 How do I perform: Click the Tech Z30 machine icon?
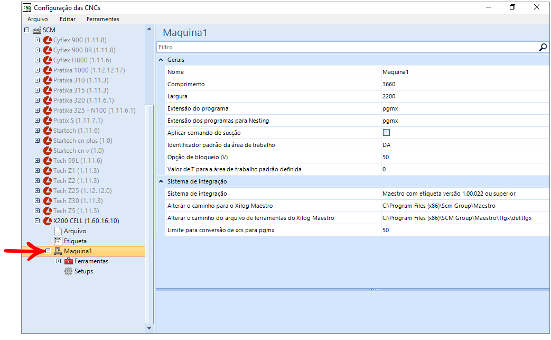click(48, 201)
